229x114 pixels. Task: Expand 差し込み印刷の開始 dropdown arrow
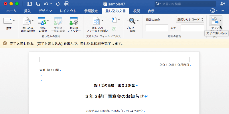click(x=33, y=21)
